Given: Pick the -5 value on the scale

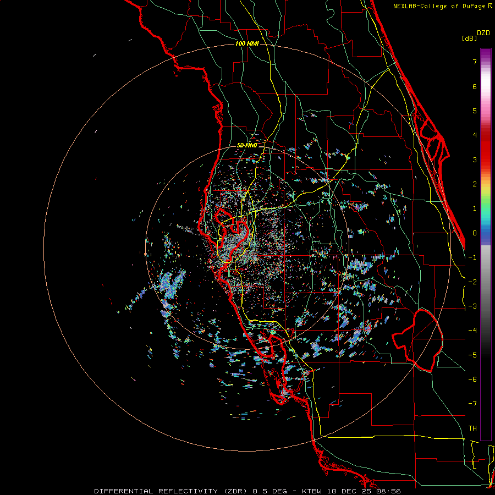Looking at the screenshot, I should [x=472, y=355].
